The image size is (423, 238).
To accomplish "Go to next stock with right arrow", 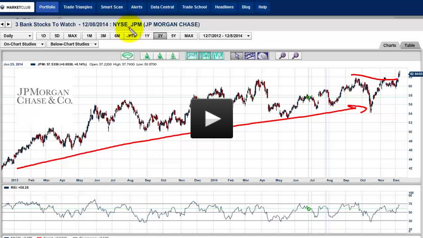I will [8, 24].
